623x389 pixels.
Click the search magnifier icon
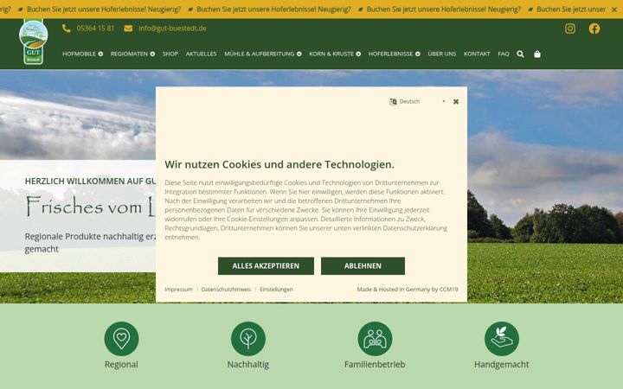[x=520, y=54]
